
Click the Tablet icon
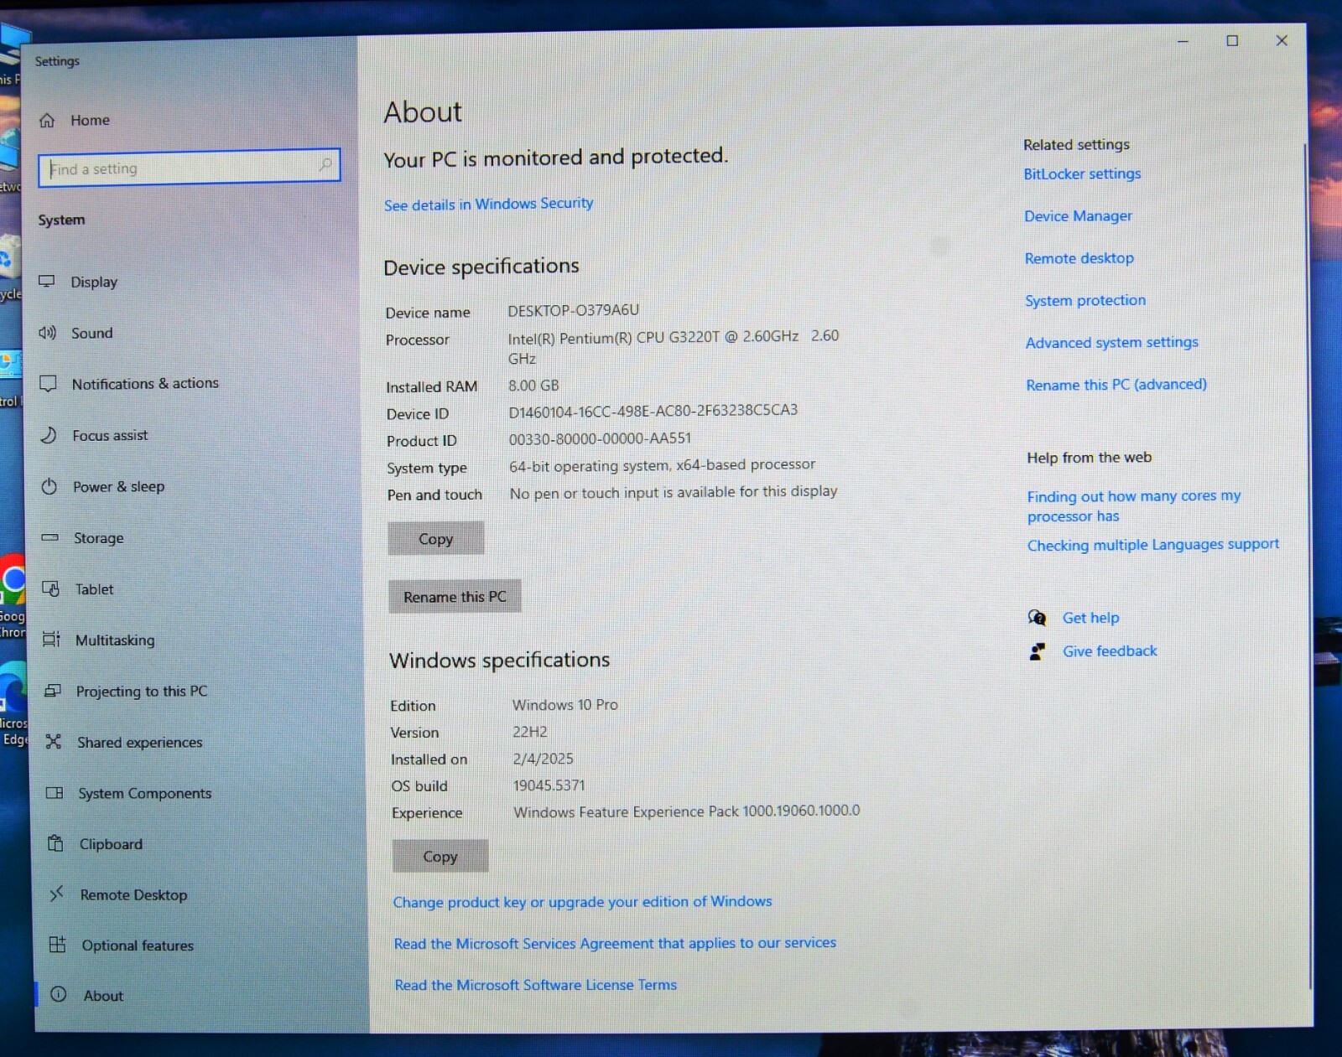[51, 588]
